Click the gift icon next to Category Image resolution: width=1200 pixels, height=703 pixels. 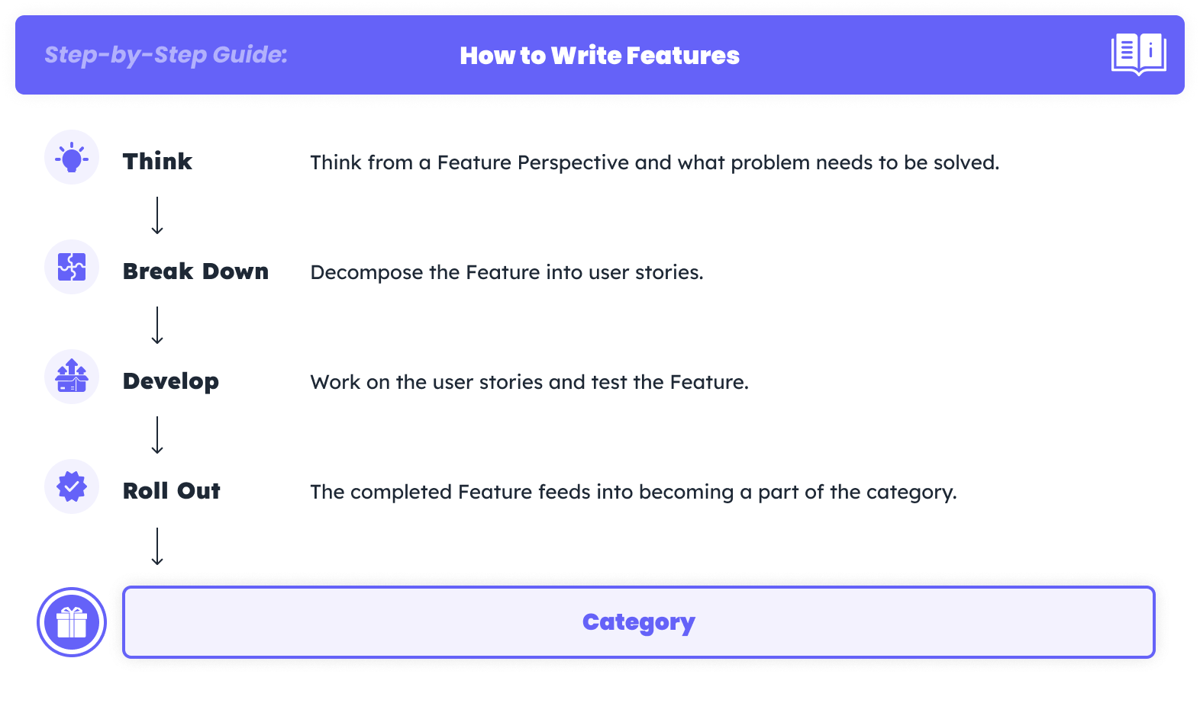click(x=72, y=622)
